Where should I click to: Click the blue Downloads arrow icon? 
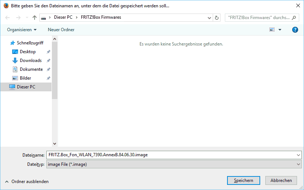[15, 61]
